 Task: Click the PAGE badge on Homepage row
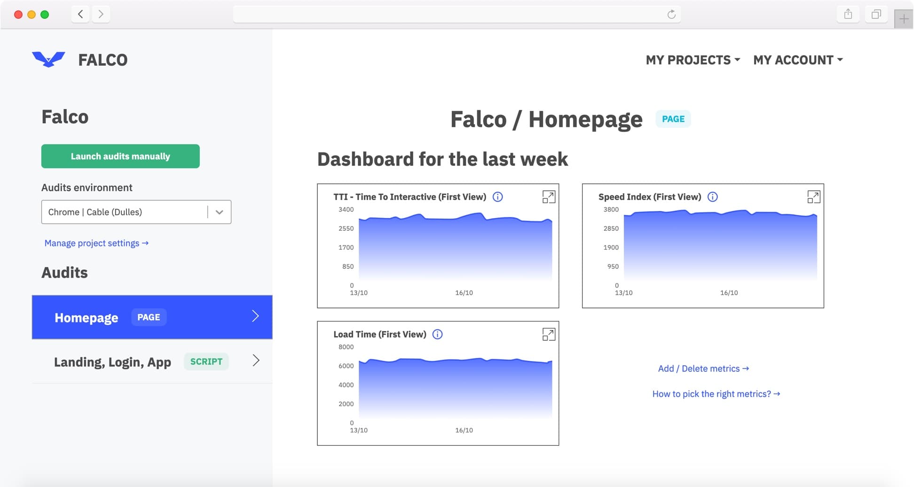tap(149, 317)
